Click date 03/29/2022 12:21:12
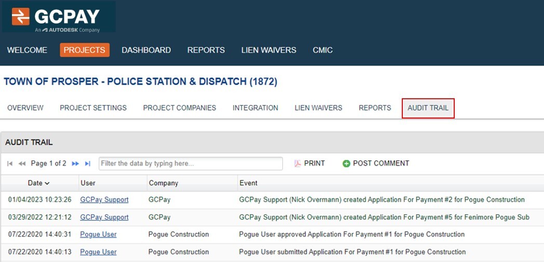The width and height of the screenshot is (544, 262). point(40,217)
